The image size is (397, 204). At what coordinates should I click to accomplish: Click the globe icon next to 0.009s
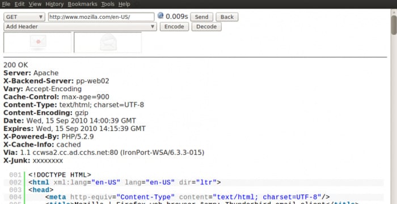pos(161,16)
